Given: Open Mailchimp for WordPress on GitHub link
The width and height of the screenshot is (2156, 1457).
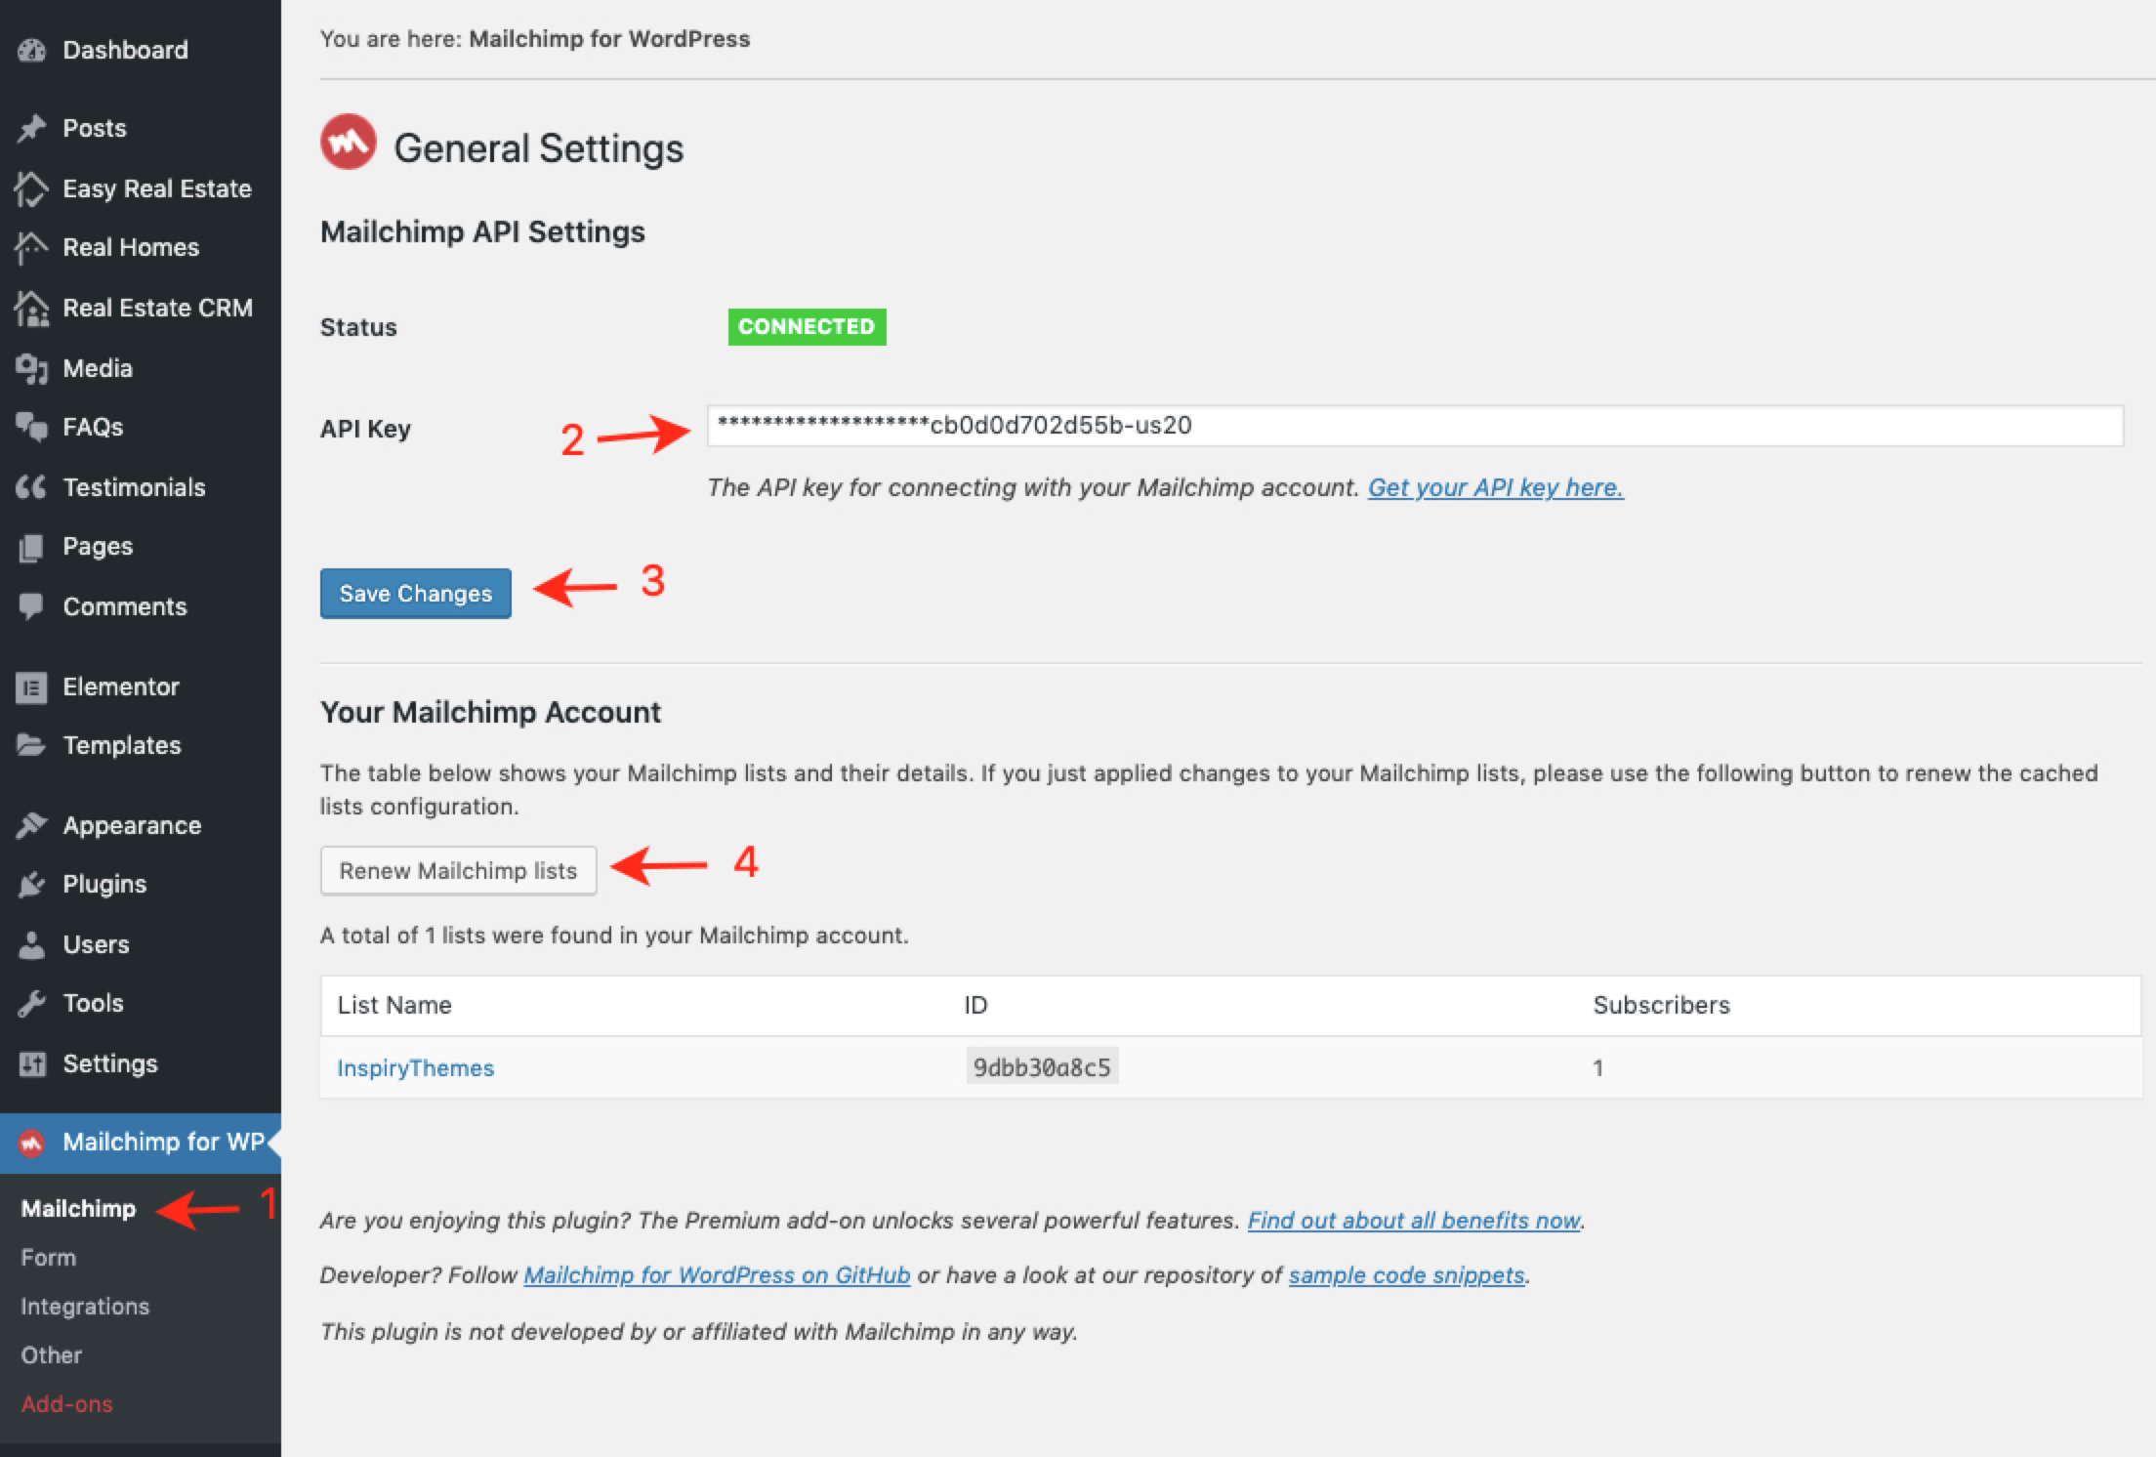Looking at the screenshot, I should [717, 1275].
